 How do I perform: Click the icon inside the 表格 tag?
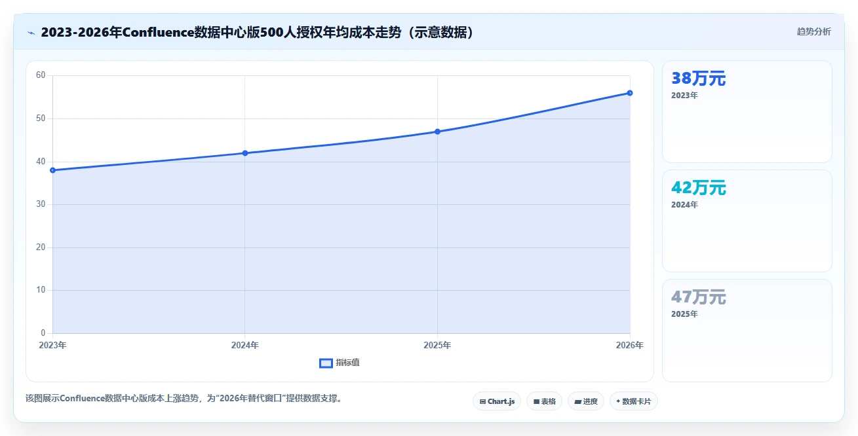point(536,401)
